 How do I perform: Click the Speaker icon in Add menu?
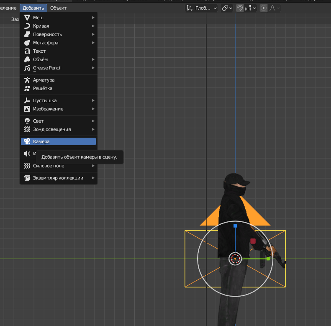[x=27, y=154]
